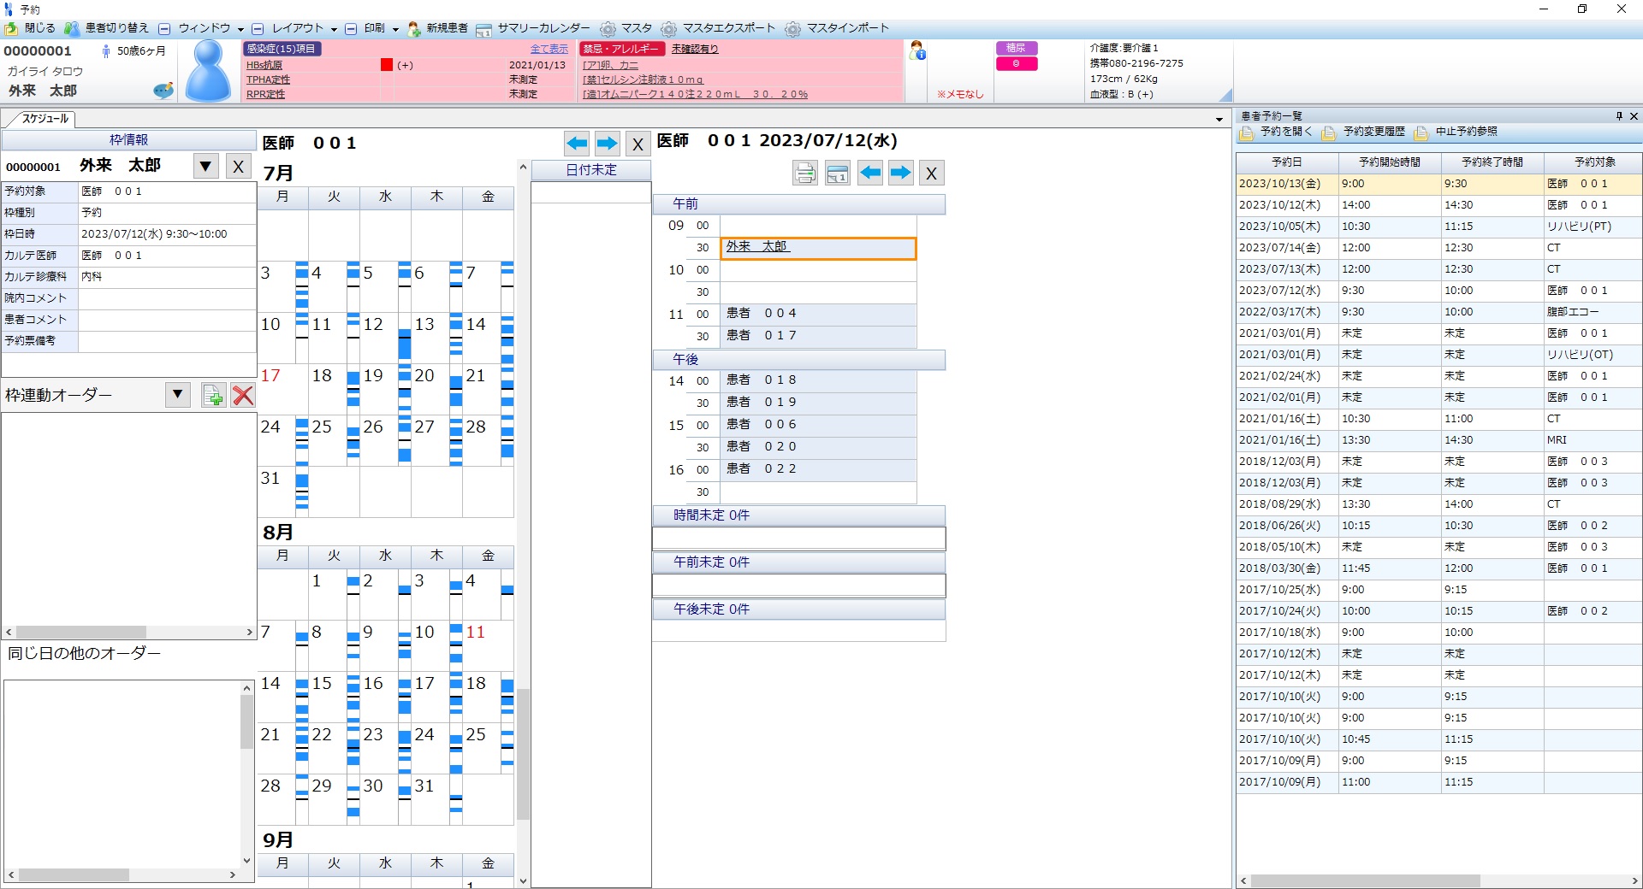The width and height of the screenshot is (1643, 889).
Task: Open the 印刷 dropdown in the toolbar
Action: pos(395,29)
